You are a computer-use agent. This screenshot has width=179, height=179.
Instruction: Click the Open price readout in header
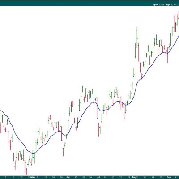point(158,4)
